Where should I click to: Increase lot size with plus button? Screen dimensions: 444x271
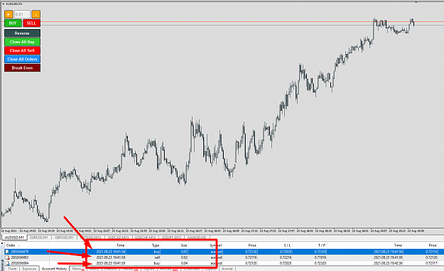9,14
